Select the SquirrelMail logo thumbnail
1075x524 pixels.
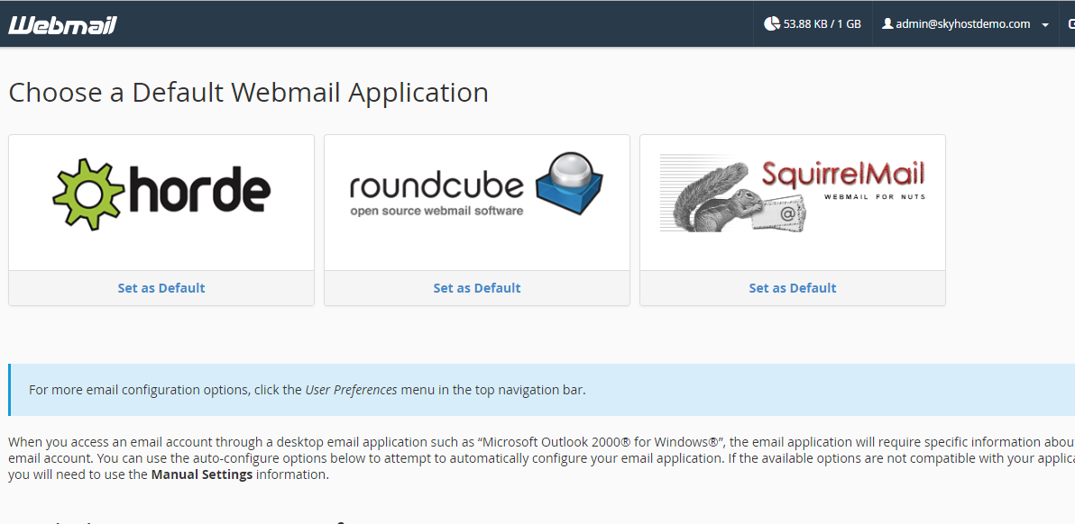point(792,194)
